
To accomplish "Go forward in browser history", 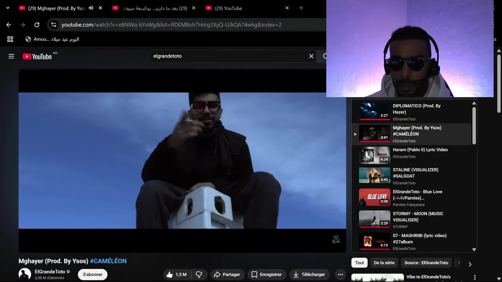I will [23, 25].
